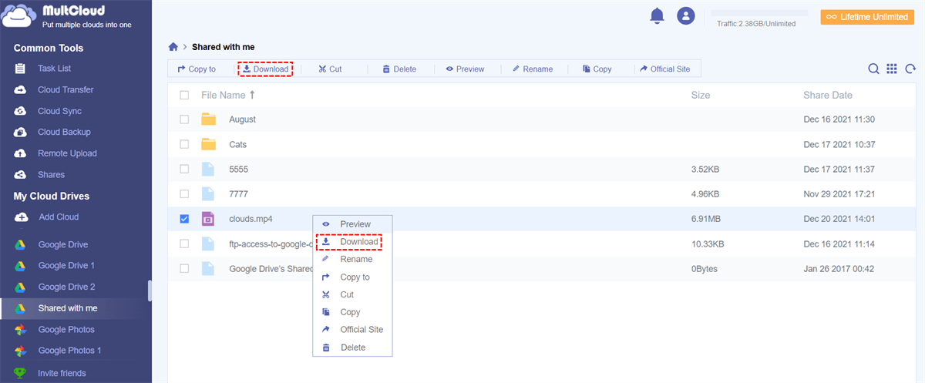Screen dimensions: 925x383
Task: Click the Invite friends trophy icon
Action: [21, 374]
